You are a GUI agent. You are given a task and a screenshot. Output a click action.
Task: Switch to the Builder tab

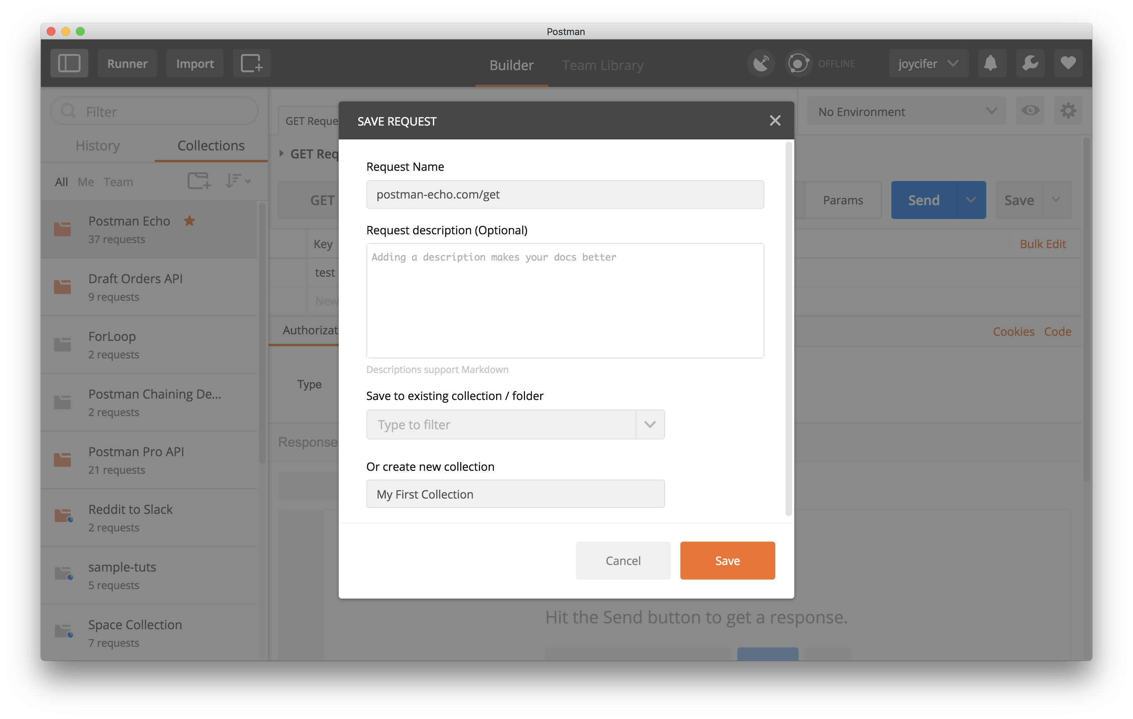tap(511, 65)
